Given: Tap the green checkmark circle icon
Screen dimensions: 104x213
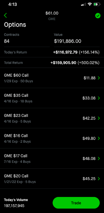Looking at the screenshot, I should (x=98, y=16).
